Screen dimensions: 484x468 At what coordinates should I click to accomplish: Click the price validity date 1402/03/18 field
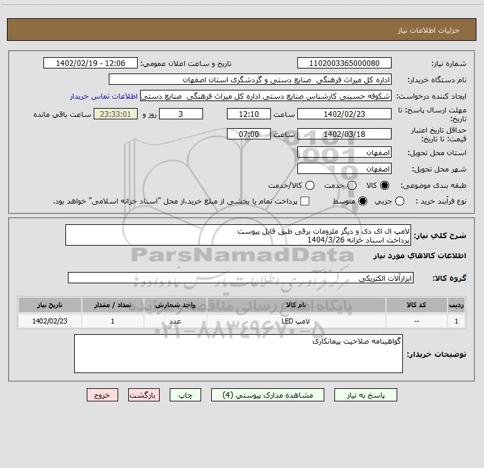pyautogui.click(x=344, y=134)
